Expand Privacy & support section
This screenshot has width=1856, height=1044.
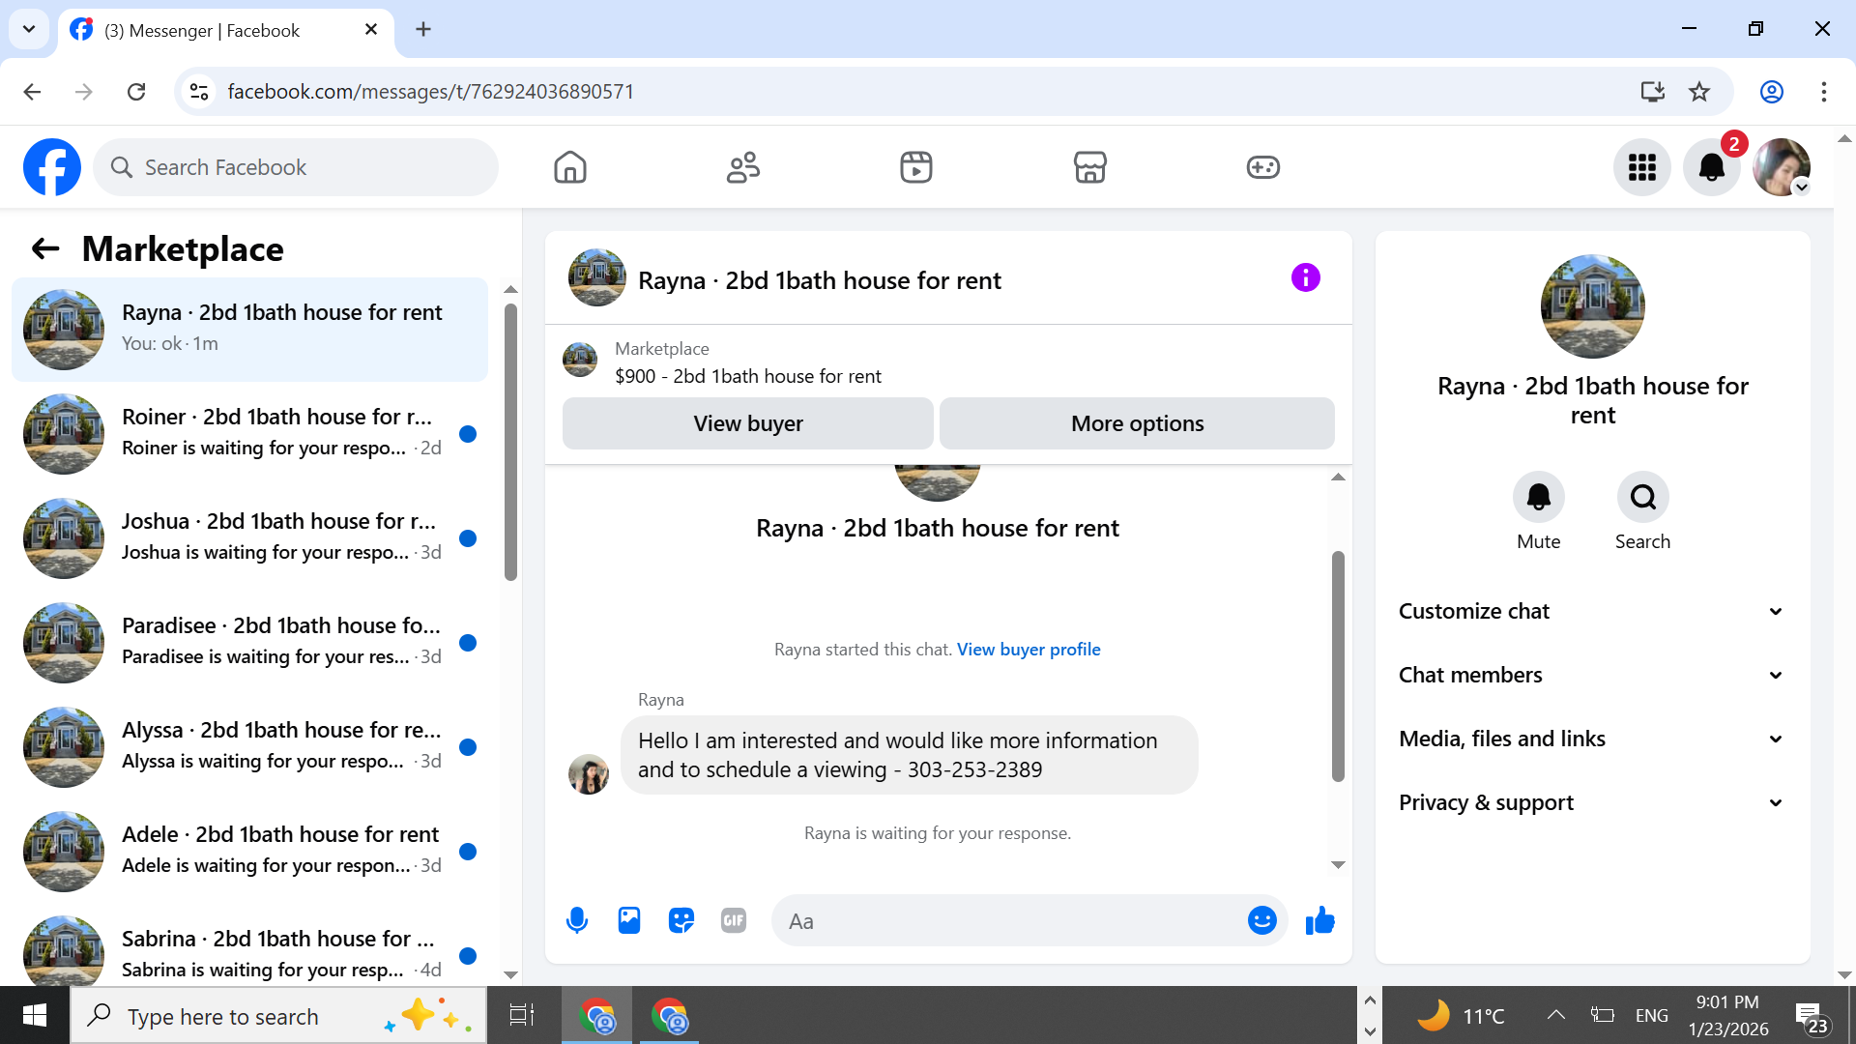pos(1592,802)
